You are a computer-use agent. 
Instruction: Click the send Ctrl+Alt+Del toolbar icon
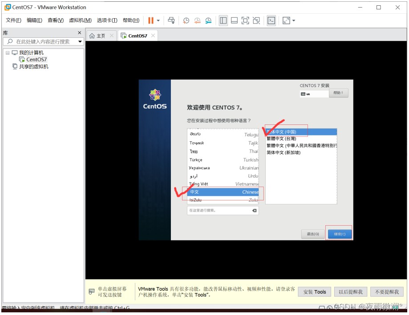[x=171, y=20]
